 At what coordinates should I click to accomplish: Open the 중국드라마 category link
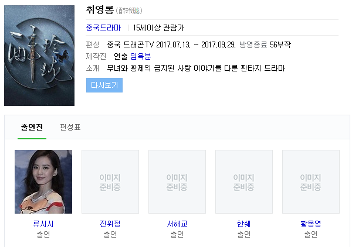pyautogui.click(x=103, y=28)
